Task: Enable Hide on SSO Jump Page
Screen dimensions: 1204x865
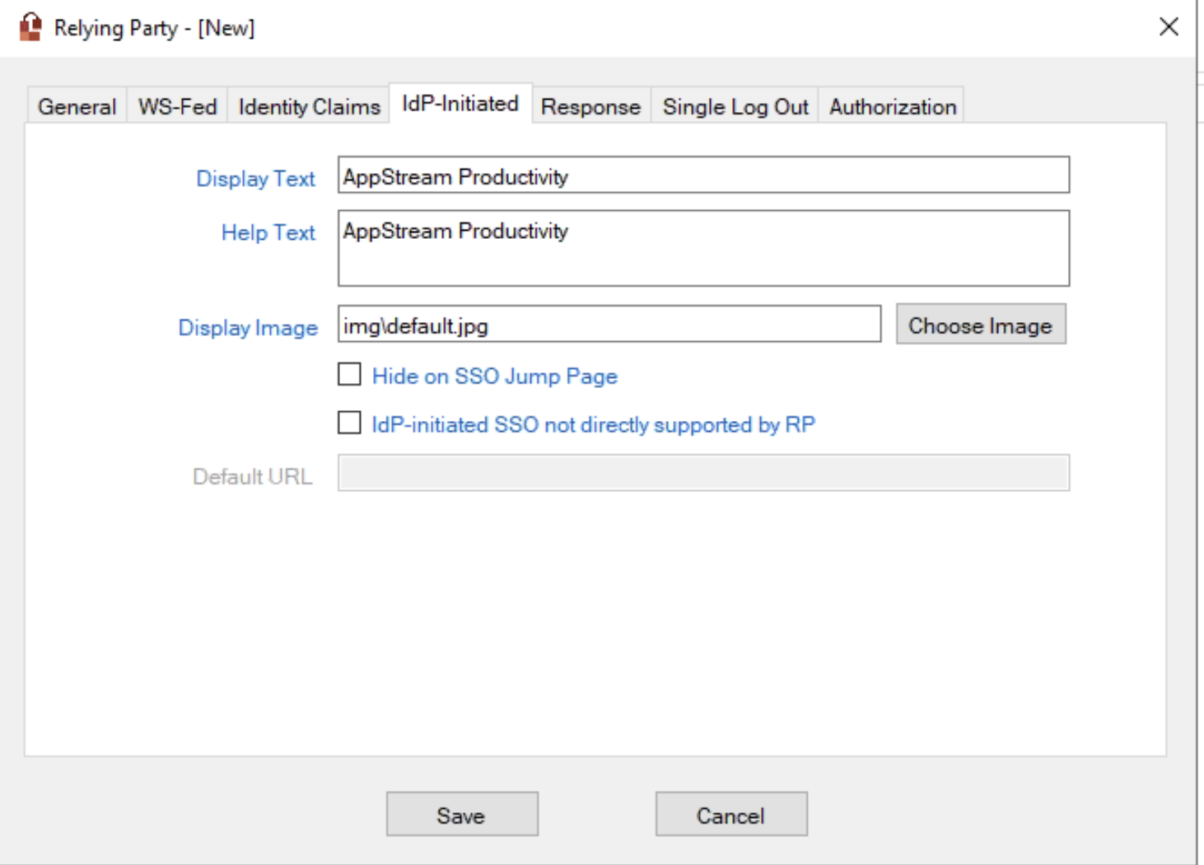Action: 350,374
